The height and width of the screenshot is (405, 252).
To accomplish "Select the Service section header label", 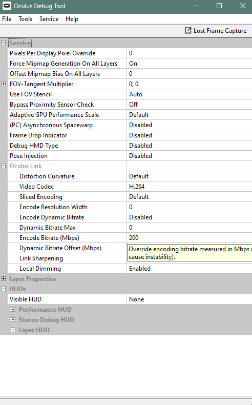I will tap(20, 43).
